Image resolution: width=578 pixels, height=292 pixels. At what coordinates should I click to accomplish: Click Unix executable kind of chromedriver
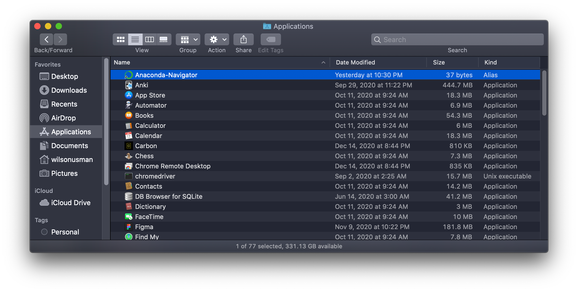(507, 176)
